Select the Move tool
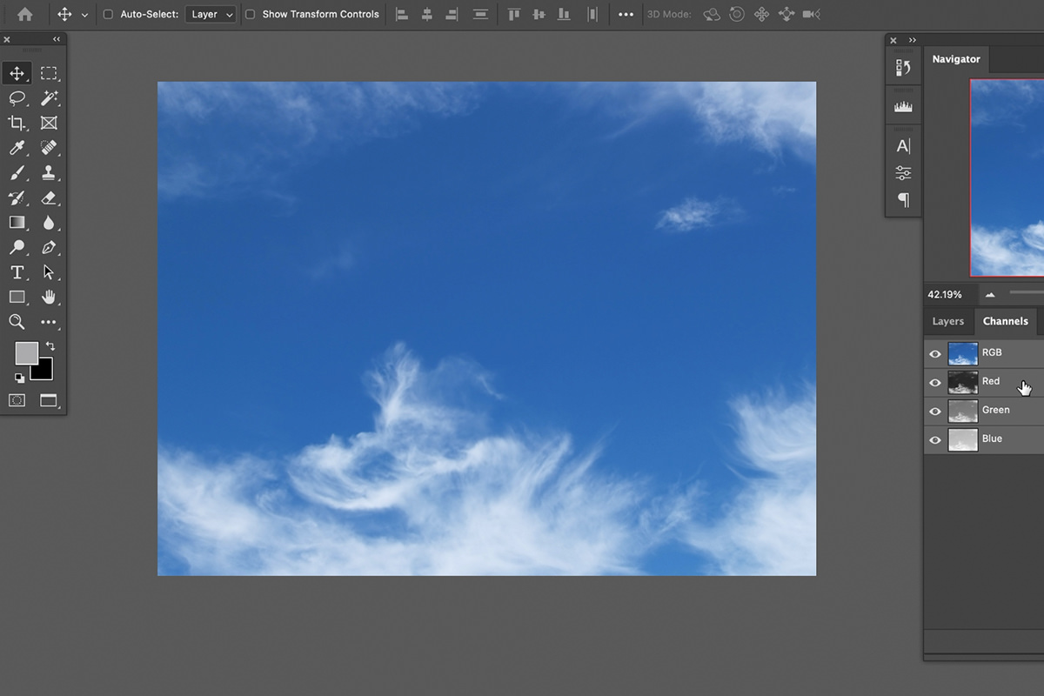This screenshot has height=696, width=1044. click(17, 73)
